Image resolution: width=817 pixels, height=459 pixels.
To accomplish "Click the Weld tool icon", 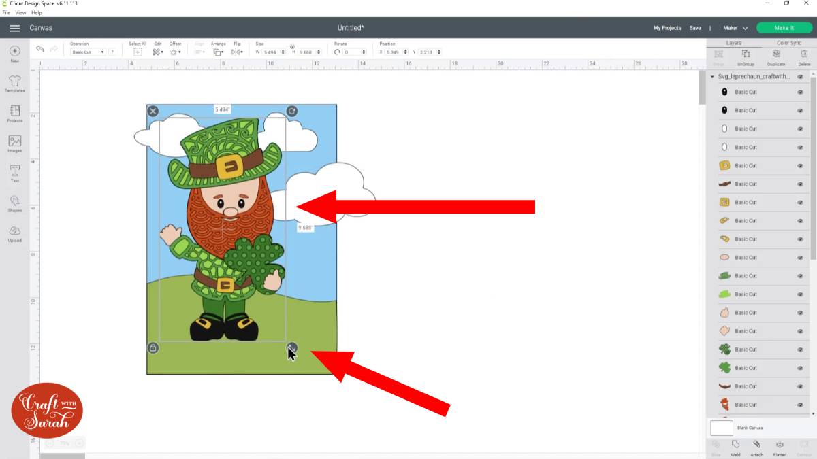I will click(x=735, y=445).
